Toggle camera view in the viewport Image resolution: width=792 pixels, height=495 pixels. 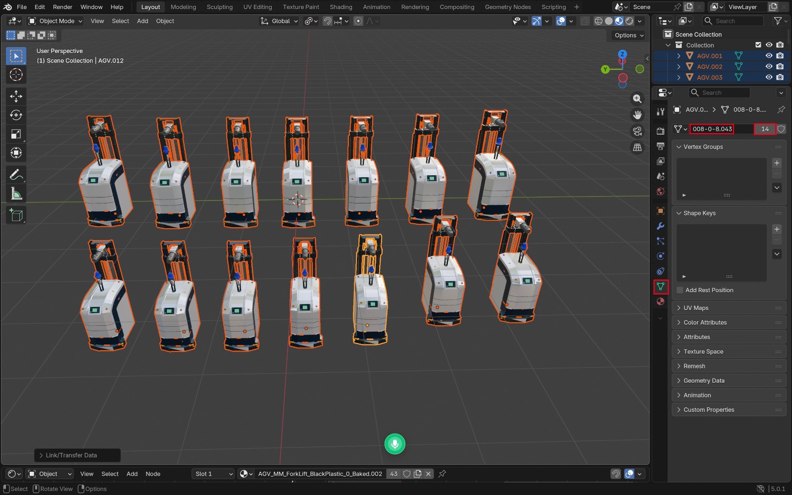point(638,131)
